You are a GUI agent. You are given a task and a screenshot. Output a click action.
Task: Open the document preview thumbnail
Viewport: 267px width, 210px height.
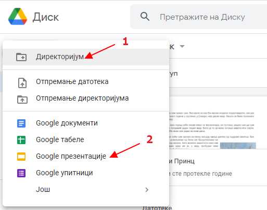218,123
